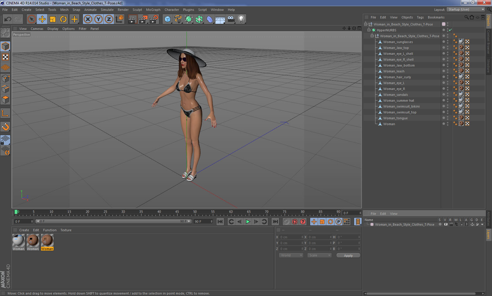
Task: Select Woman_summer hat object
Action: (399, 101)
